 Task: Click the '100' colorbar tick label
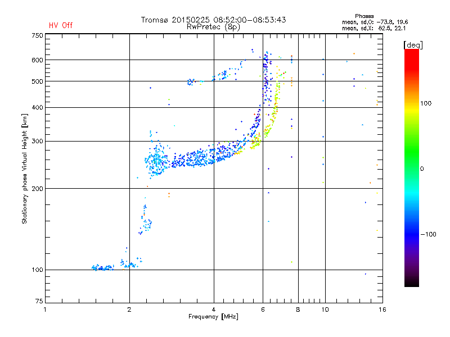pos(426,103)
